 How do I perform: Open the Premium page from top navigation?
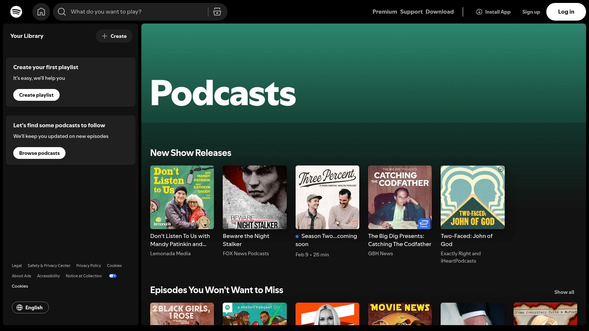[x=384, y=11]
